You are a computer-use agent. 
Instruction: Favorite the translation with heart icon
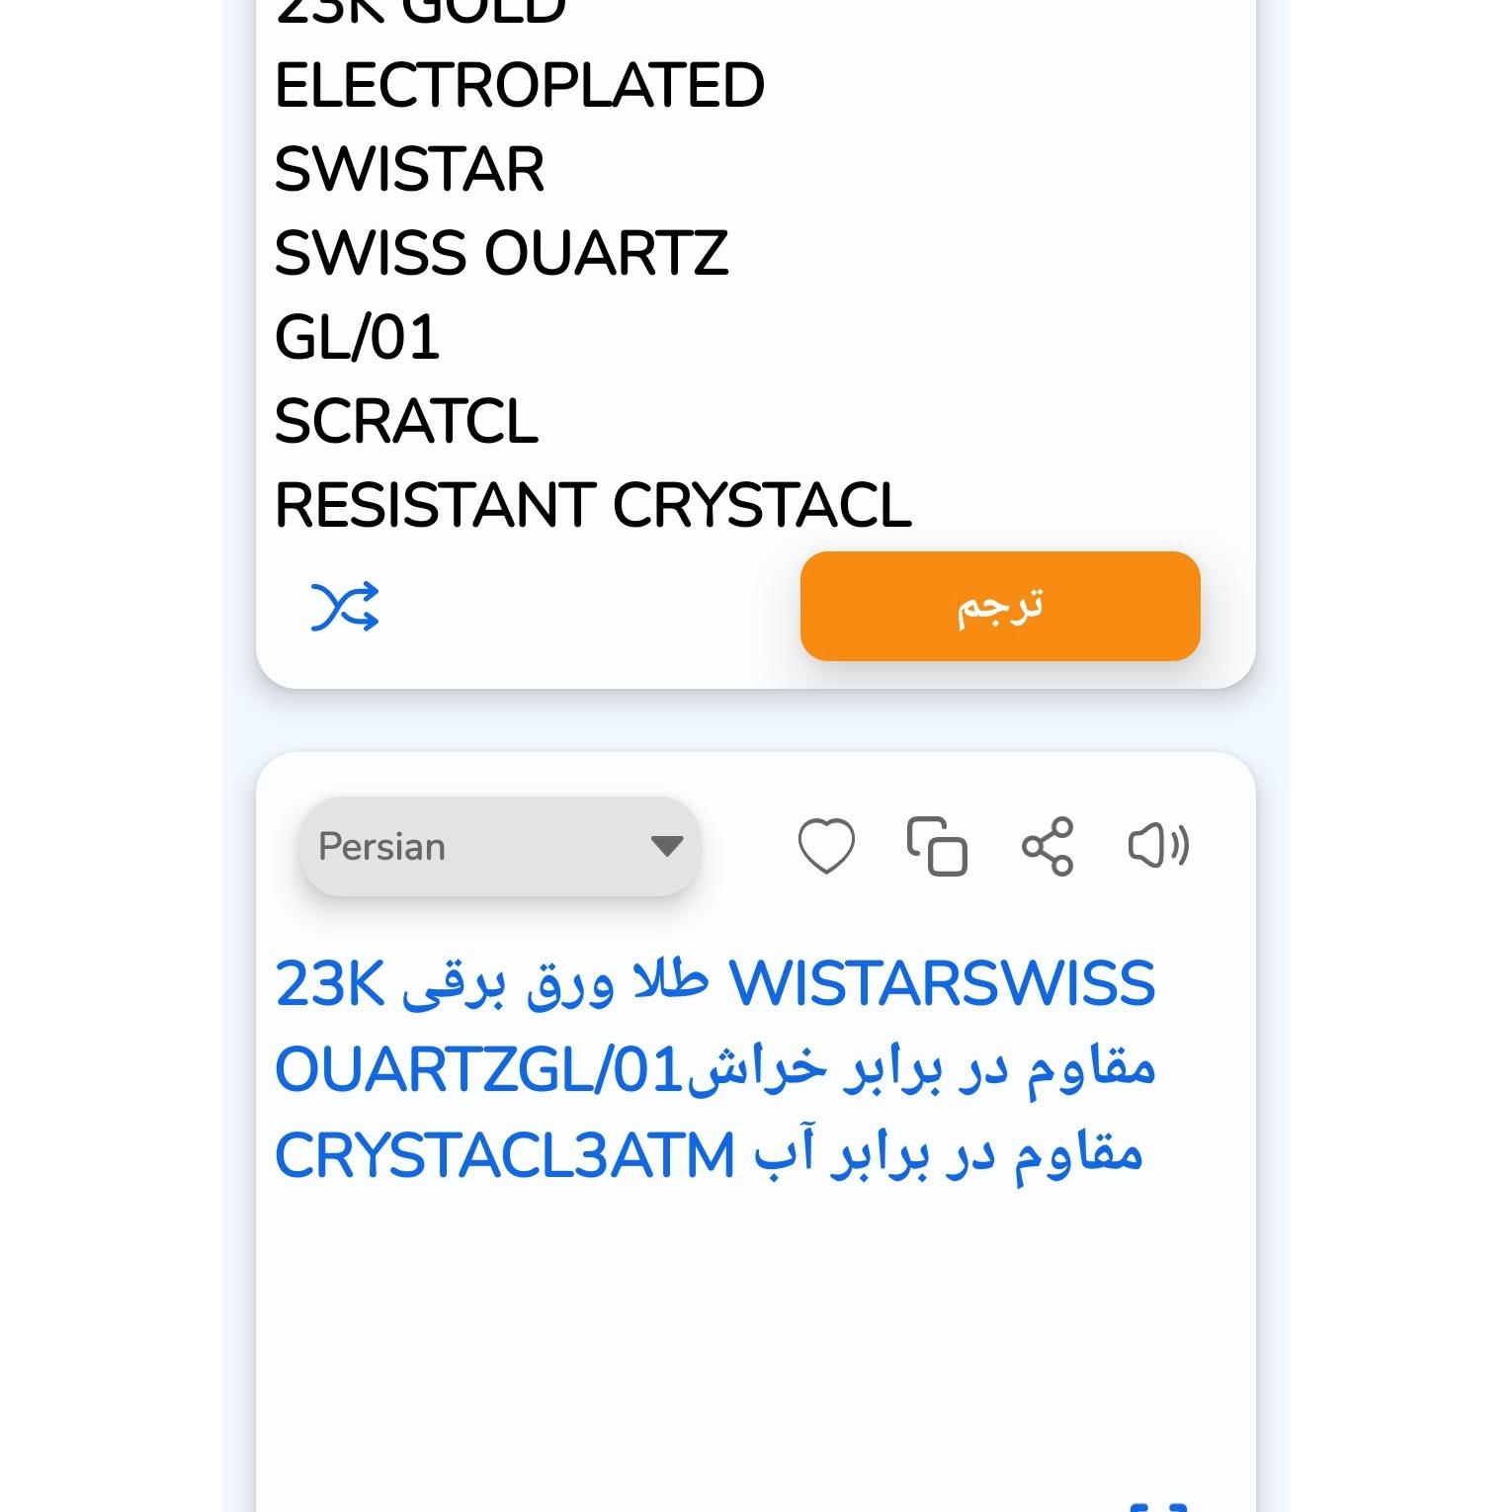826,847
